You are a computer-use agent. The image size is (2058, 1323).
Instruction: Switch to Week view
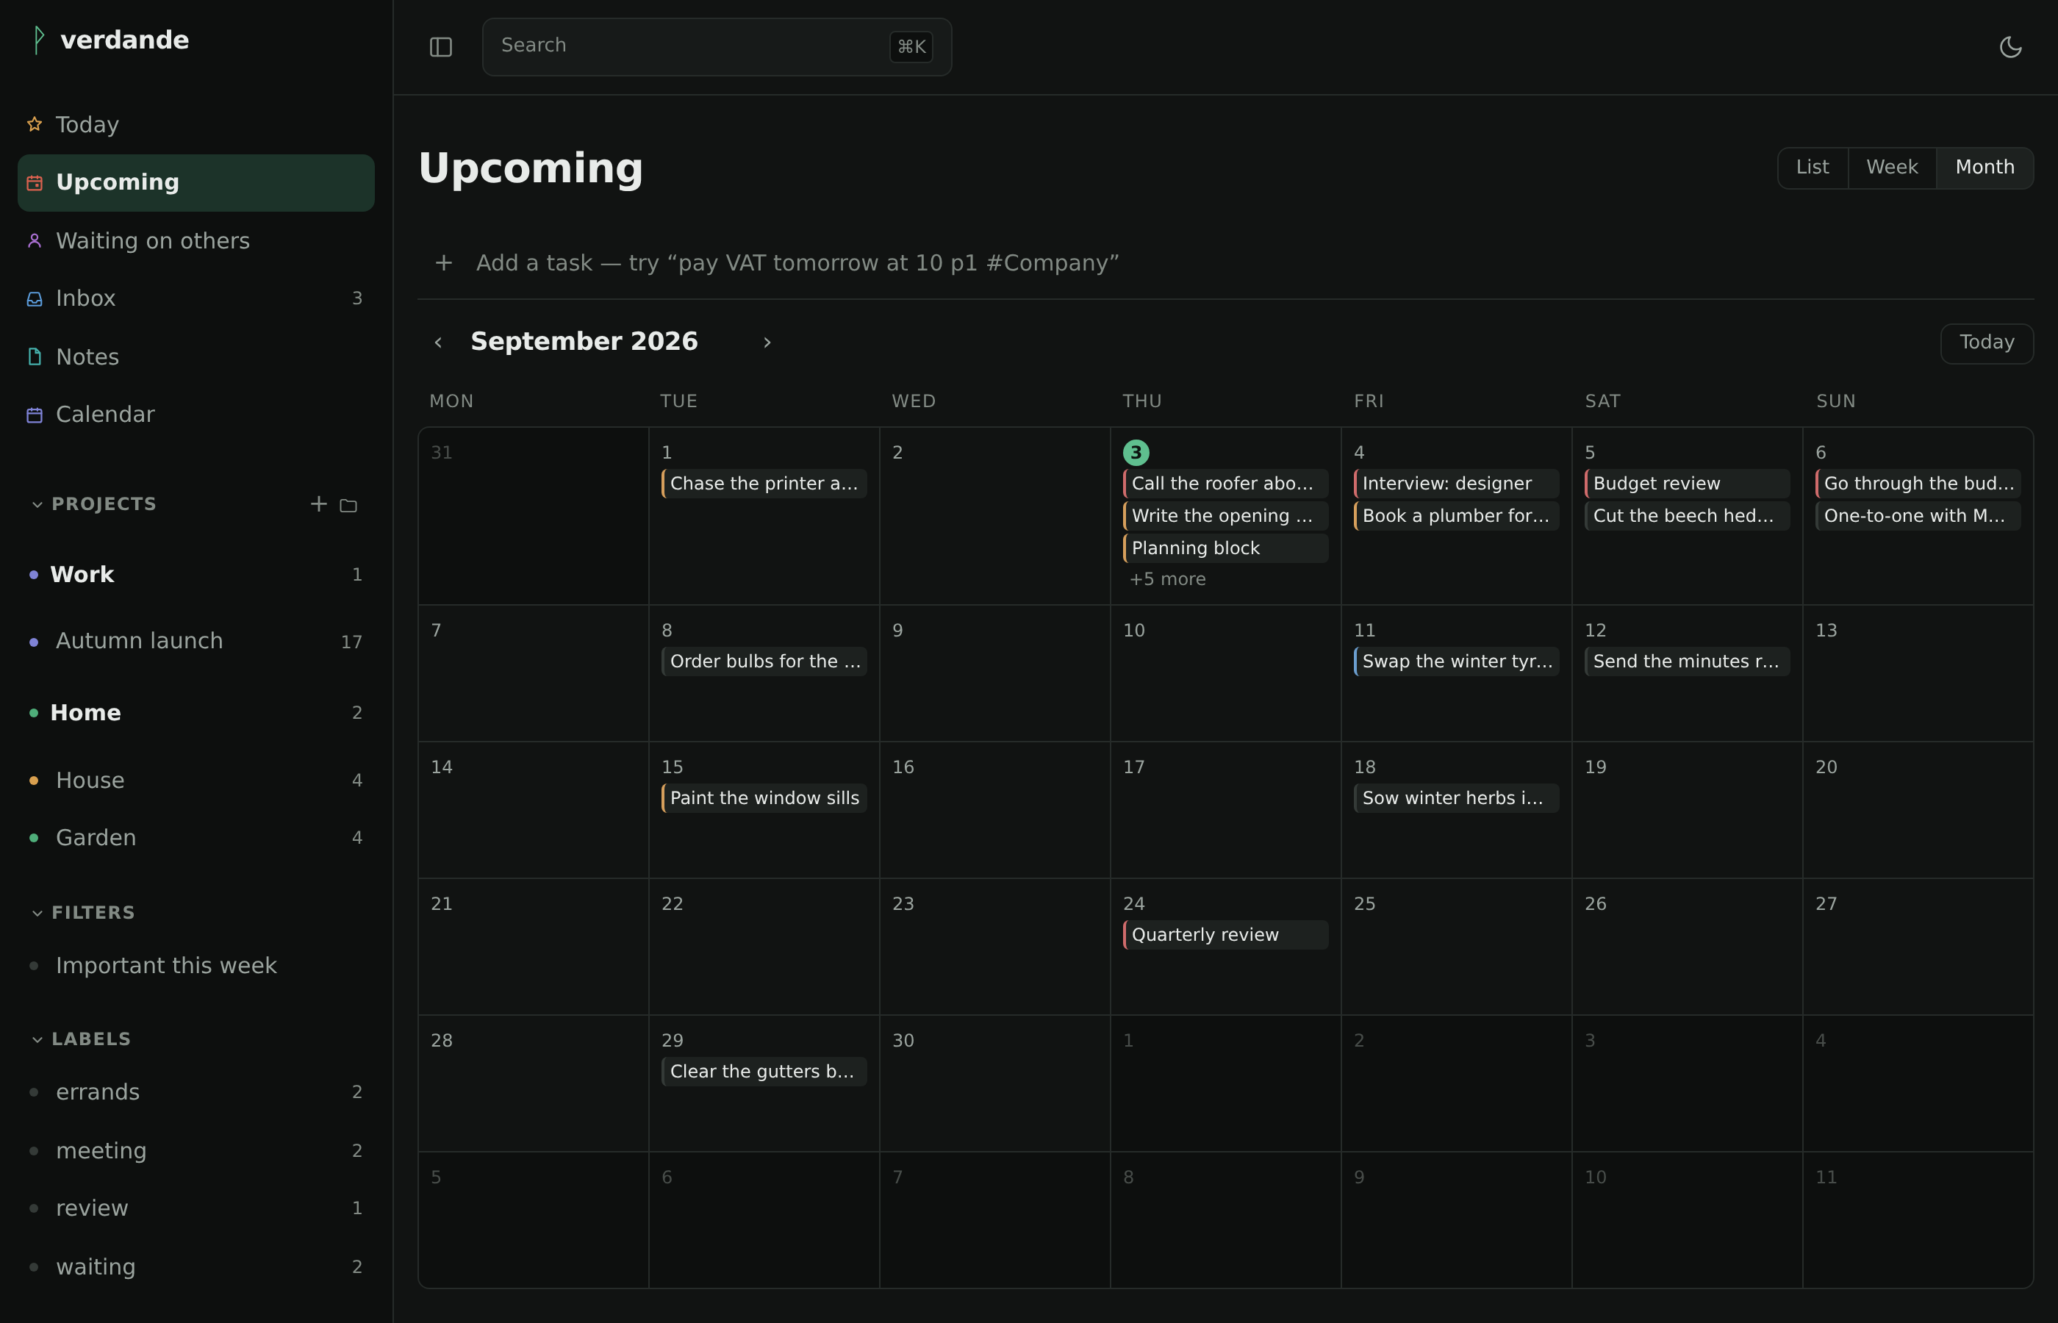click(1891, 168)
